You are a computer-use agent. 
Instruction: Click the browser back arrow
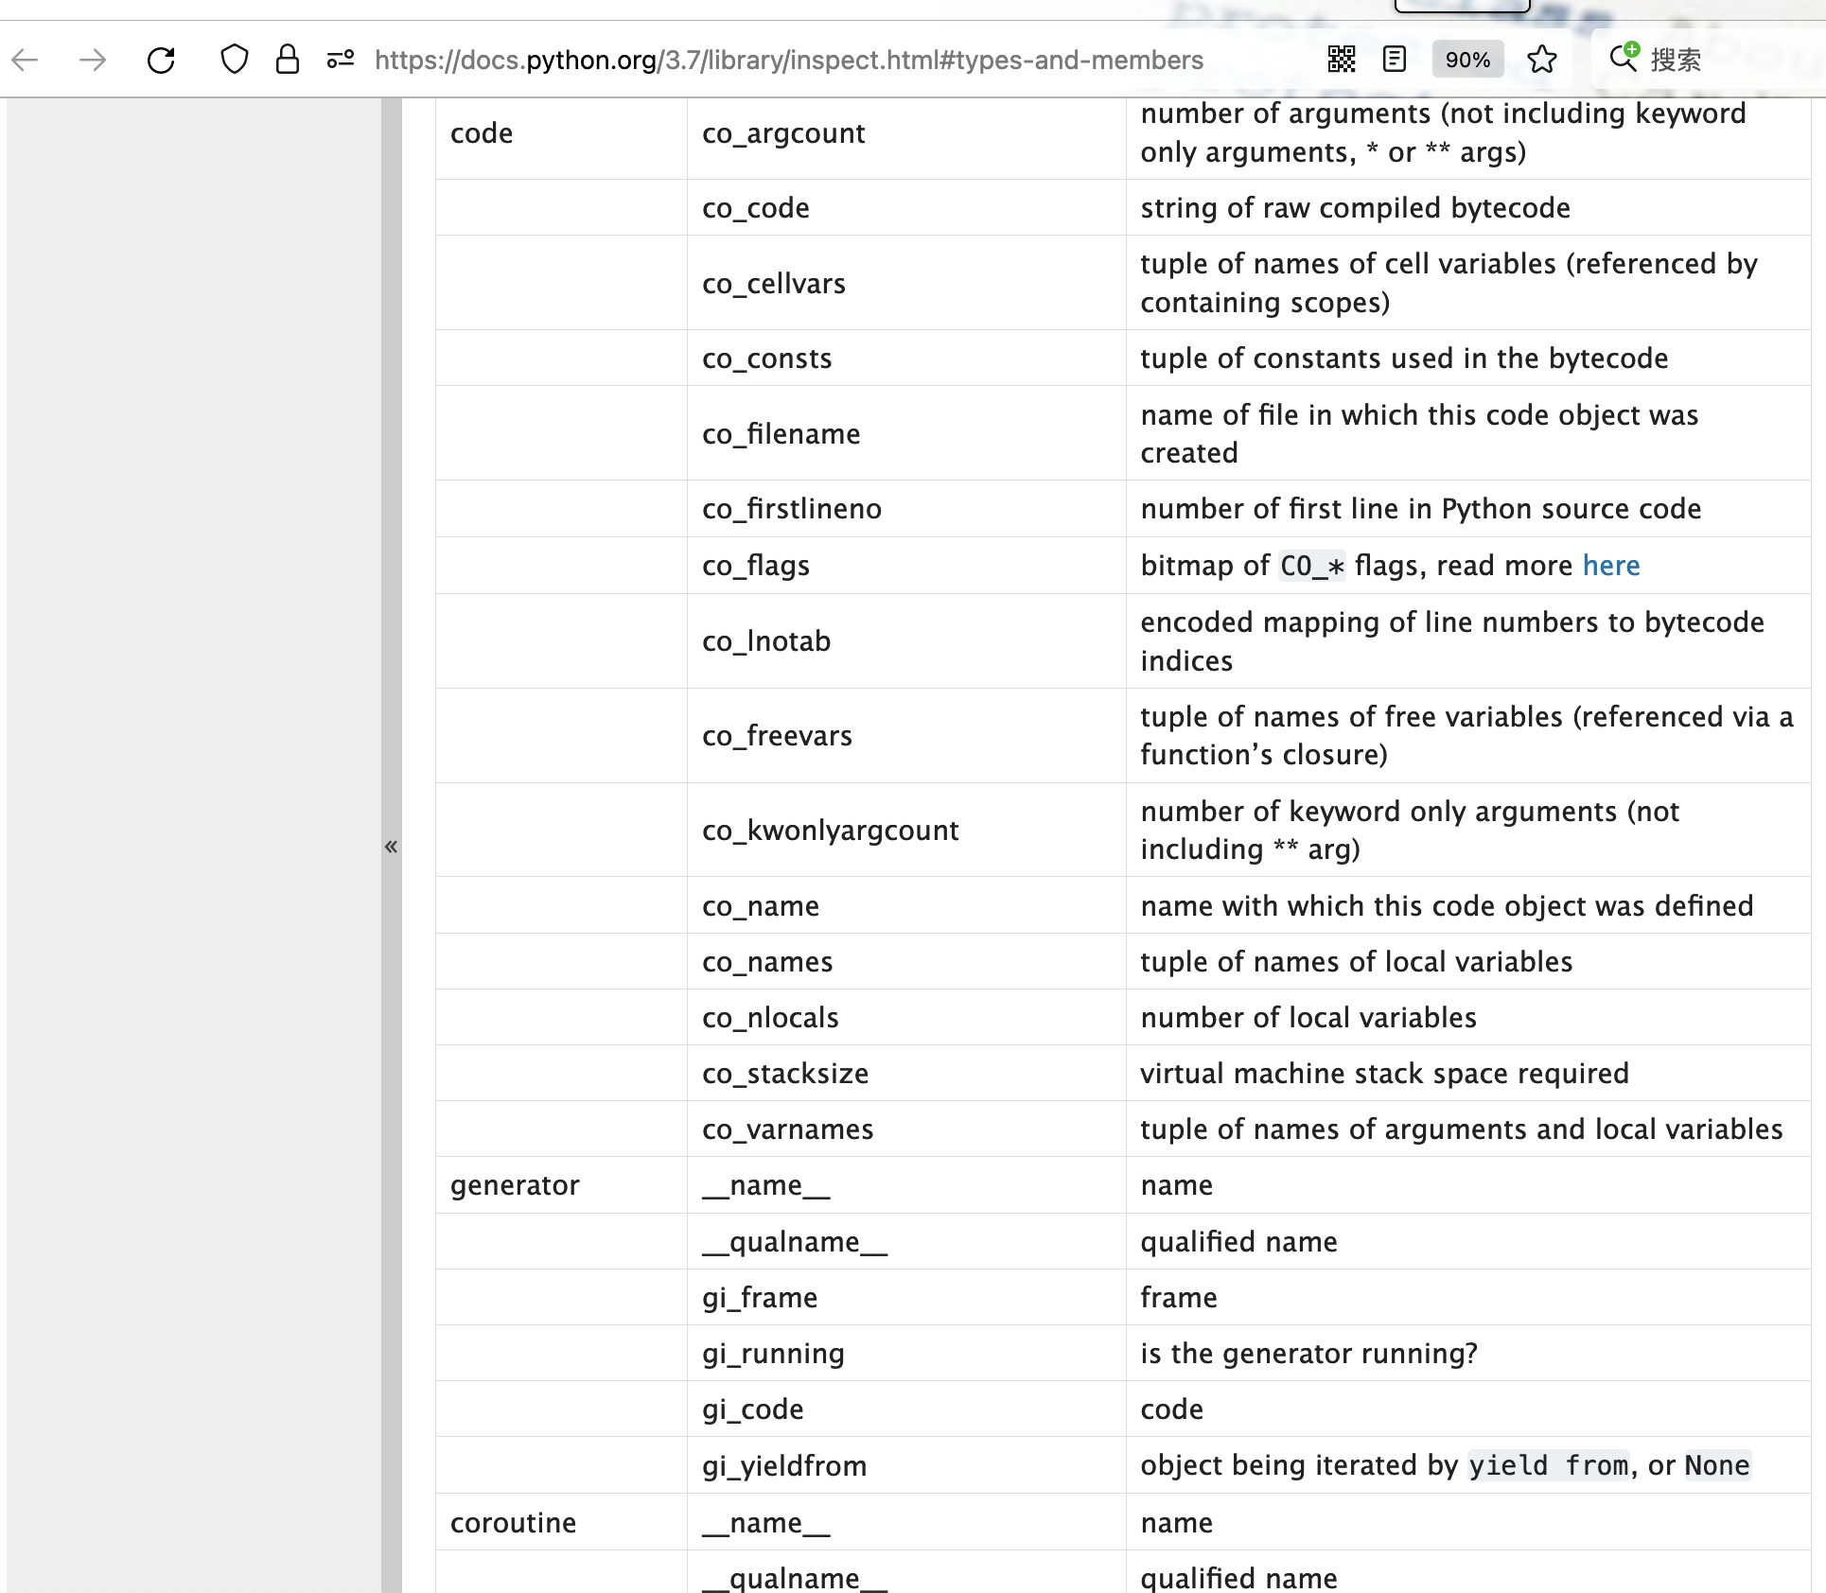(25, 61)
